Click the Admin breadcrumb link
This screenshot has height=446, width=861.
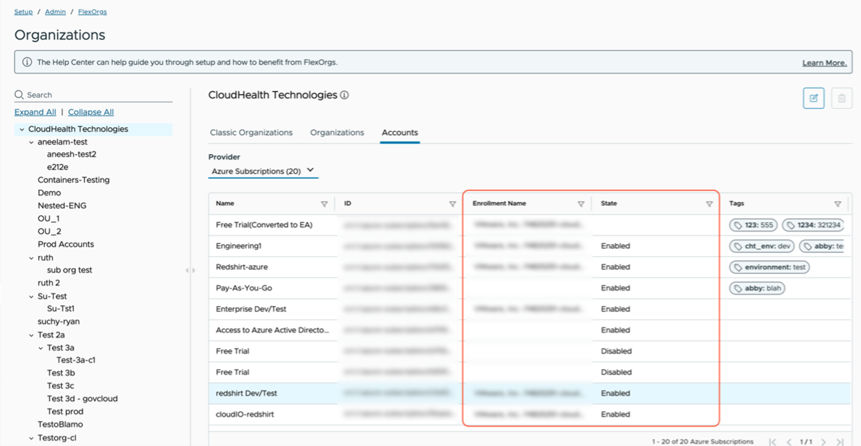coord(55,12)
